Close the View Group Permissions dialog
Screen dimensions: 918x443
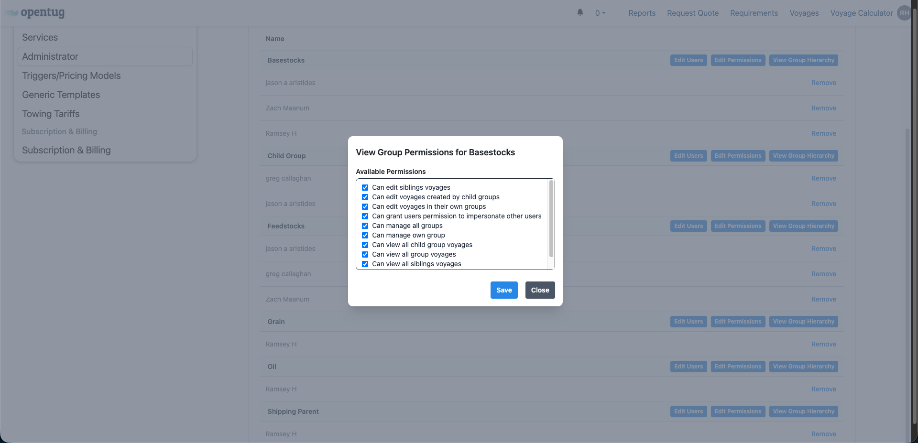540,290
